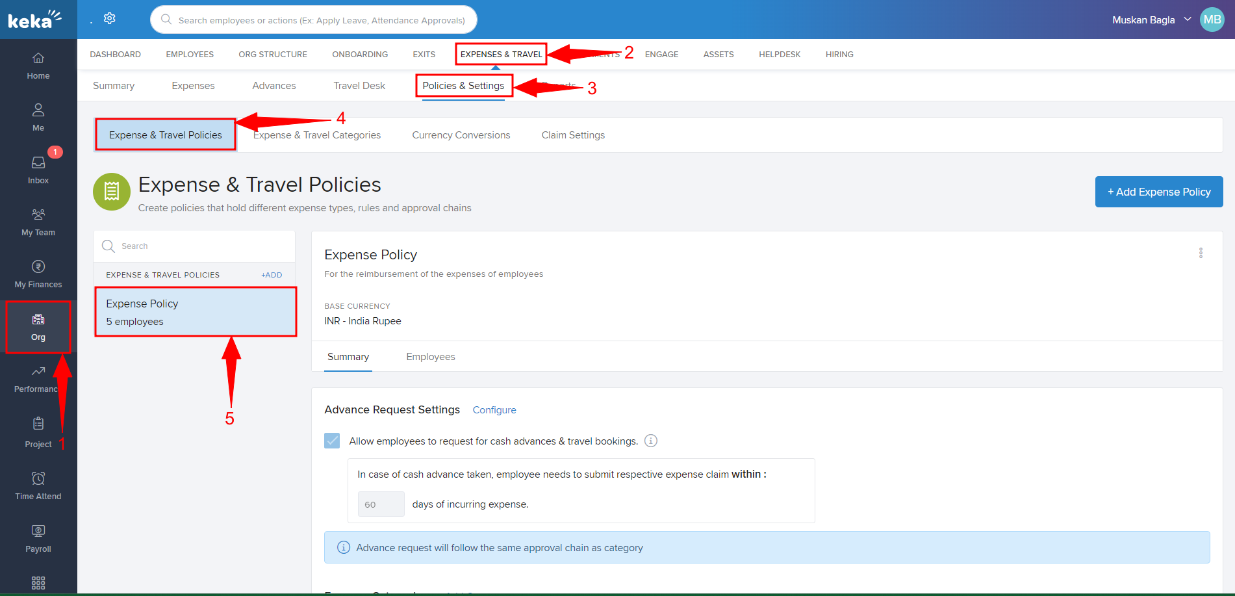Select the Org icon in sidebar

[x=38, y=327]
